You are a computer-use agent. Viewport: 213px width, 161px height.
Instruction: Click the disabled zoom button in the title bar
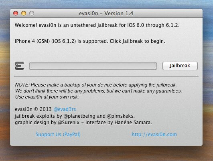click(x=32, y=13)
